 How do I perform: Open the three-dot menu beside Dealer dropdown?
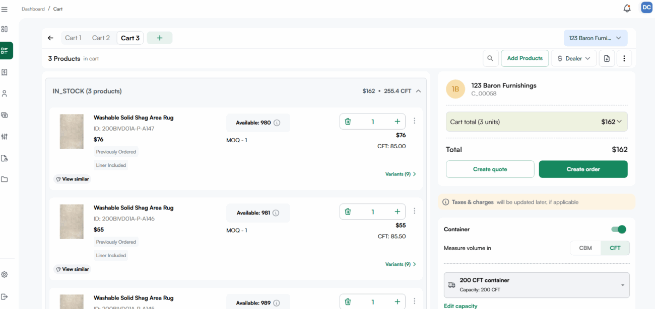624,58
